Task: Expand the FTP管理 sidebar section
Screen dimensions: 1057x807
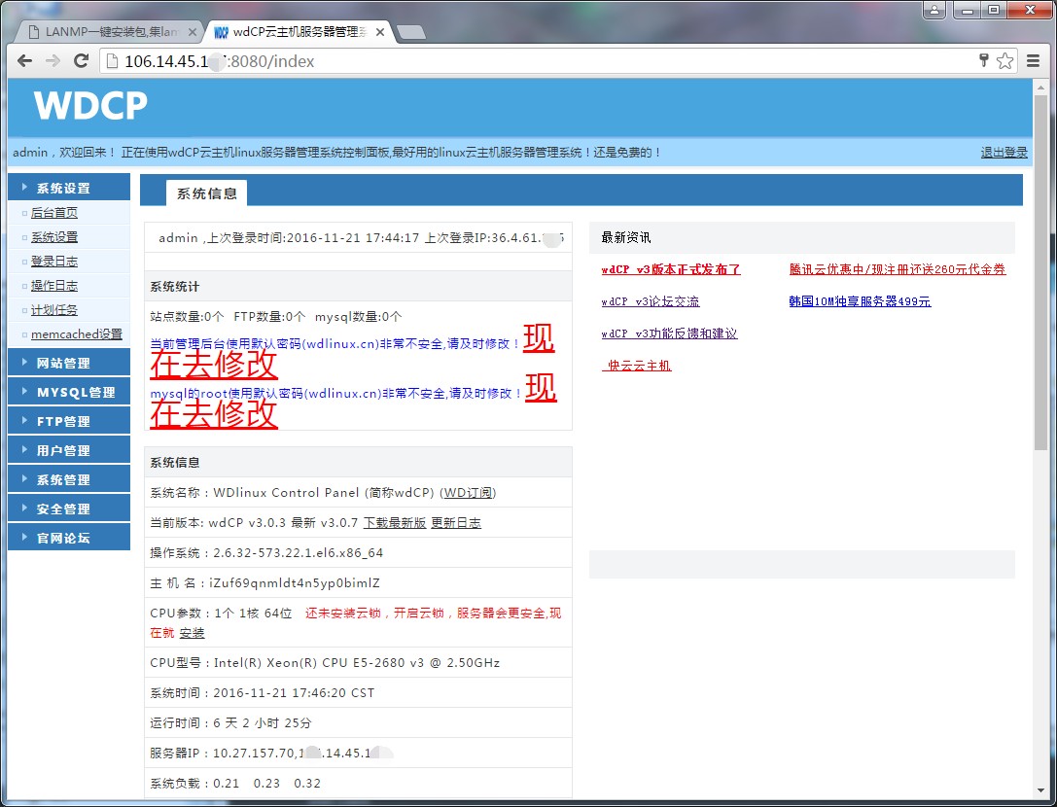Action: (69, 421)
